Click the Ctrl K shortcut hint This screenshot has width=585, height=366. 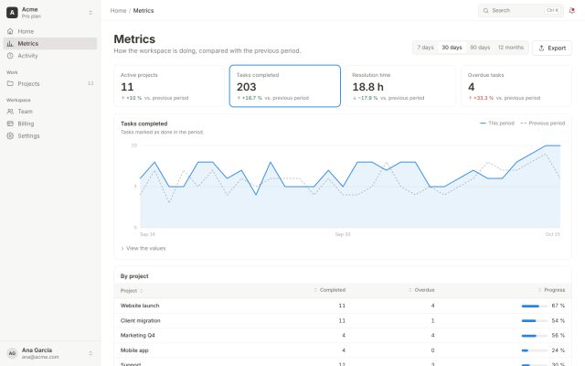click(552, 10)
